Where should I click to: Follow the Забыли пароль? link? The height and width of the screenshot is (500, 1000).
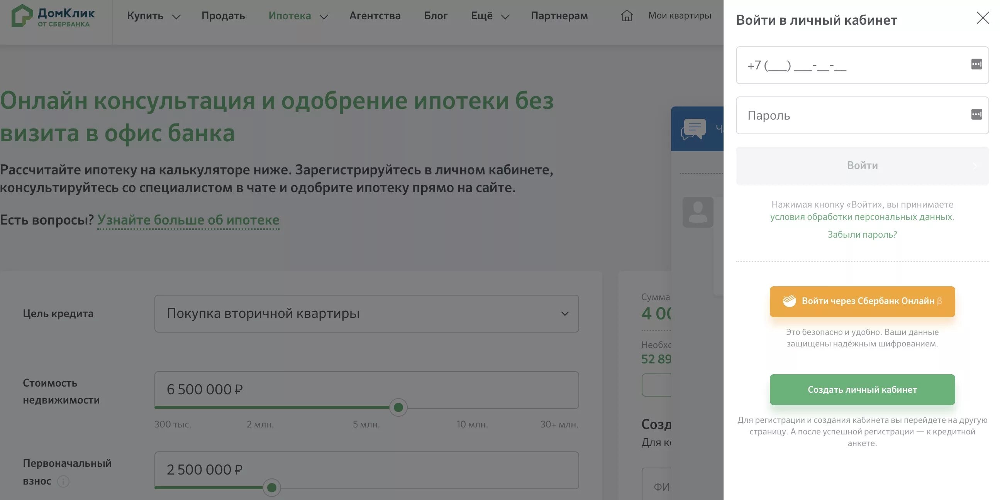[862, 234]
